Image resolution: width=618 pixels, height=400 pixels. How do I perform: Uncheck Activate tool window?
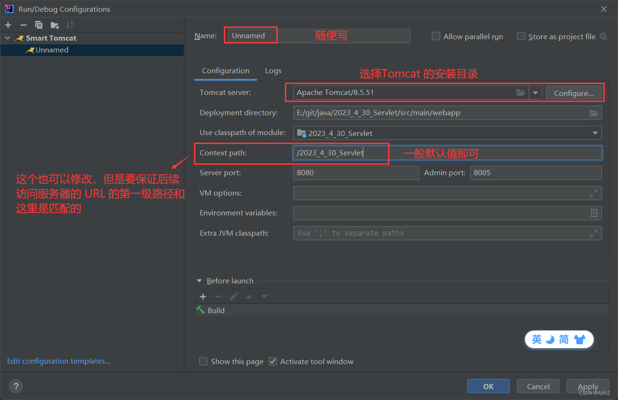[x=273, y=361]
